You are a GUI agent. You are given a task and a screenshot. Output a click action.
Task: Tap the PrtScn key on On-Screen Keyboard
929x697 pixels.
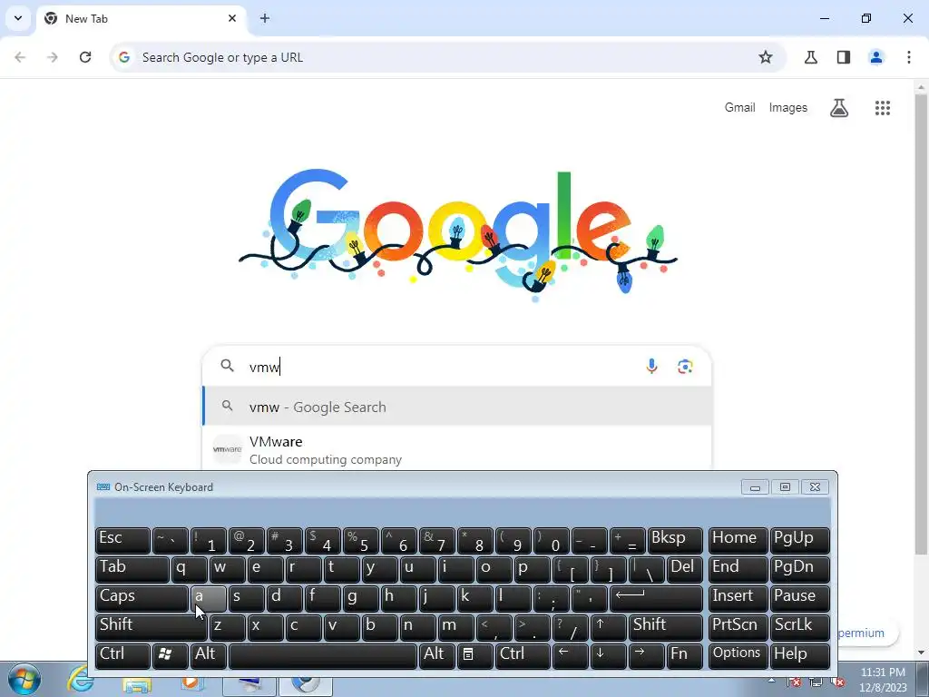pos(737,628)
